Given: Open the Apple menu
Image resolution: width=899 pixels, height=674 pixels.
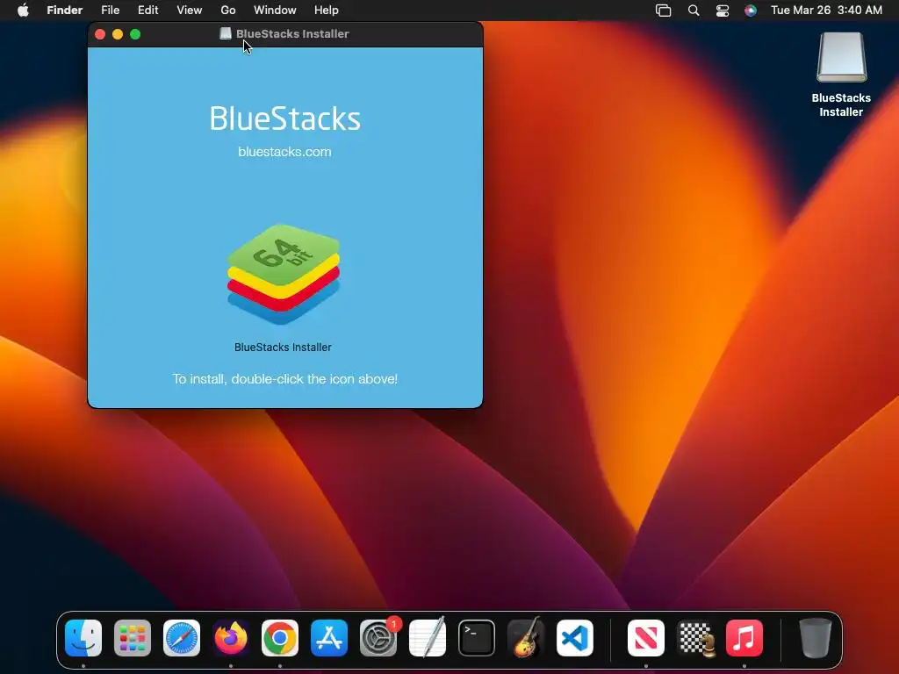Looking at the screenshot, I should [x=23, y=10].
